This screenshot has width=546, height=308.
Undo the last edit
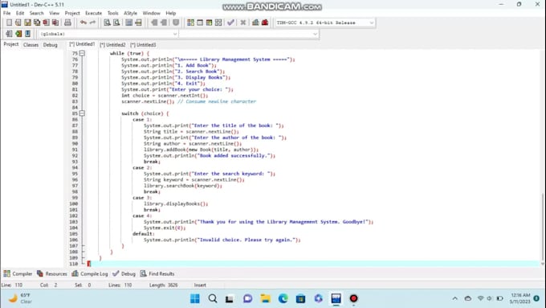(84, 23)
